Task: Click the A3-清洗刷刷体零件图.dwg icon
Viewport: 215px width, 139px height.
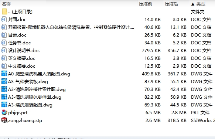Action: (x=4, y=97)
